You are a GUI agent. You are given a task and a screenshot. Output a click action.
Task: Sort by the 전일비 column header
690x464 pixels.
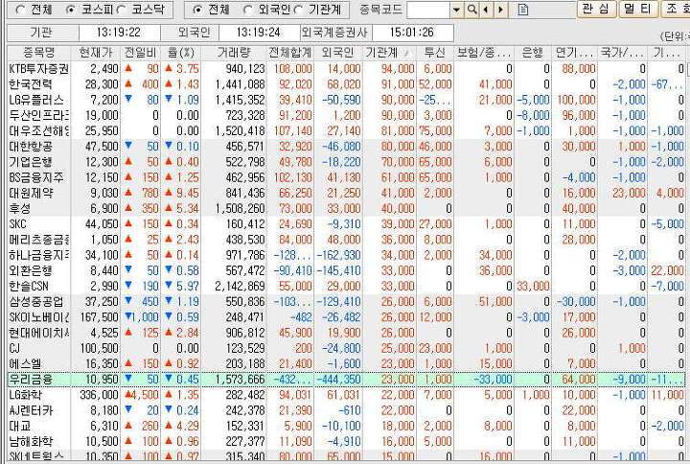pyautogui.click(x=140, y=53)
